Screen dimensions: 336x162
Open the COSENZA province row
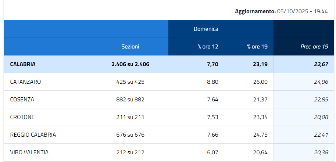(22, 100)
